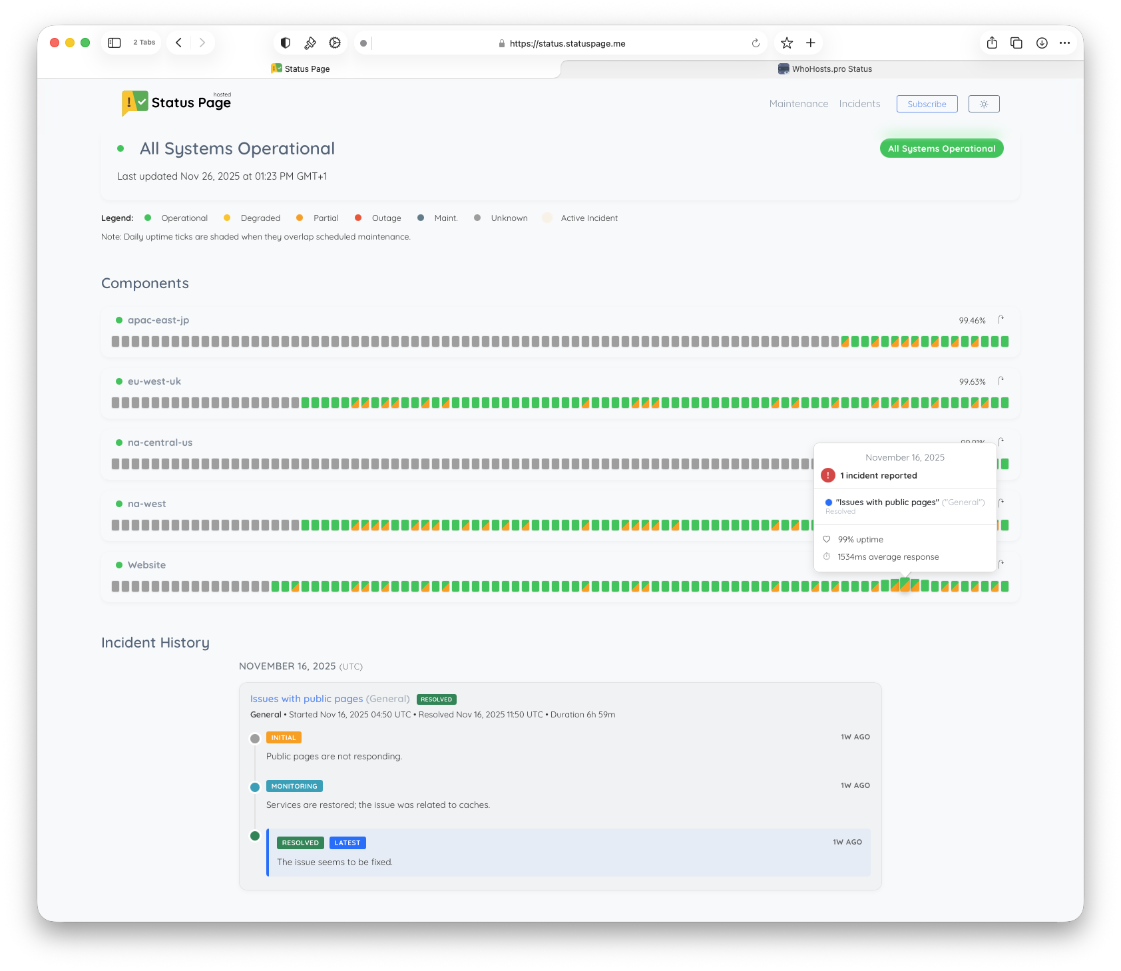The image size is (1121, 971).
Task: Open the browser settings gear icon
Action: click(334, 43)
